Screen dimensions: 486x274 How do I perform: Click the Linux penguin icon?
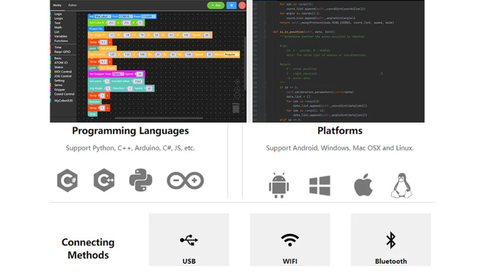401,186
